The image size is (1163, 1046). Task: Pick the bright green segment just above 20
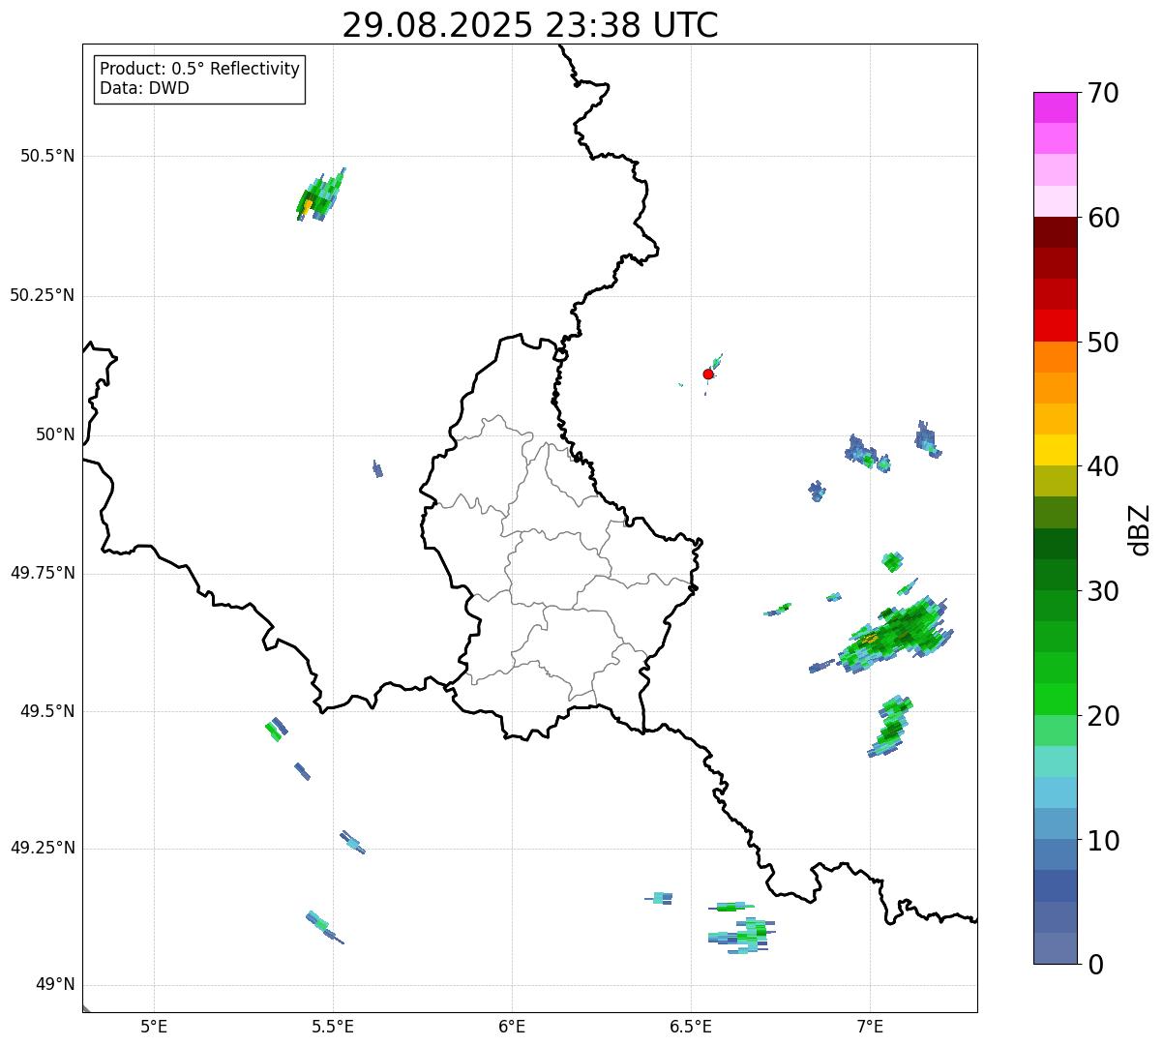coord(1056,699)
